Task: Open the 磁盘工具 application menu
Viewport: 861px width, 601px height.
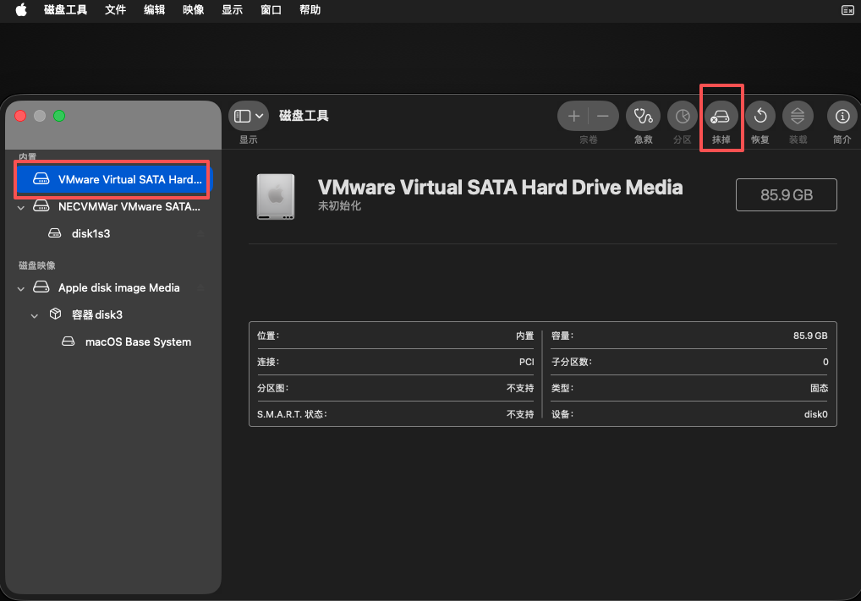Action: [65, 9]
